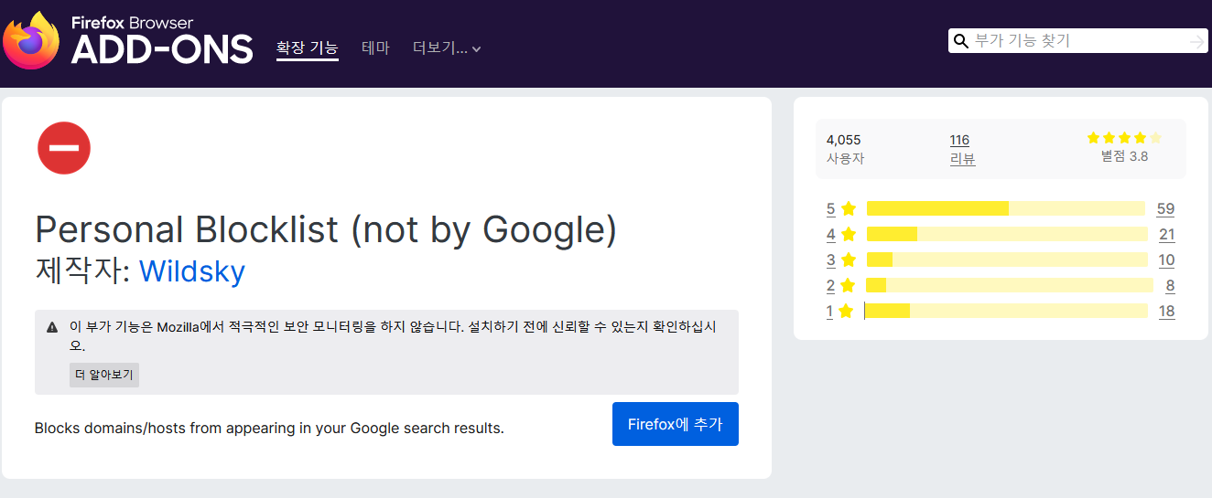The image size is (1212, 498).
Task: Click the magnifying glass search icon
Action: pyautogui.click(x=961, y=41)
